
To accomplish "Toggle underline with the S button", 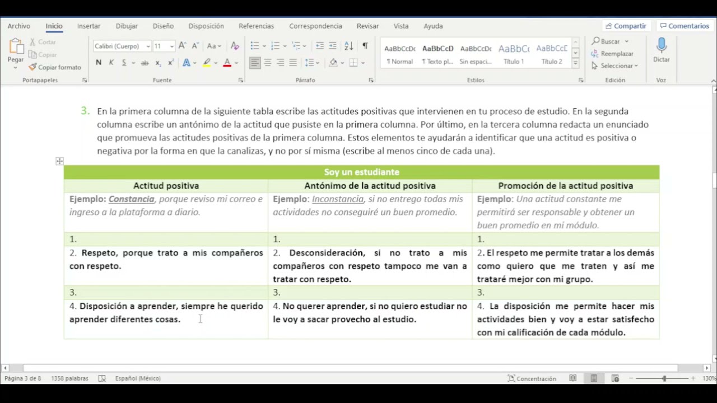I will pyautogui.click(x=124, y=63).
